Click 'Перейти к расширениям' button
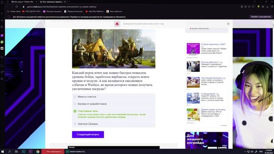The image size is (274, 154). 261,17
